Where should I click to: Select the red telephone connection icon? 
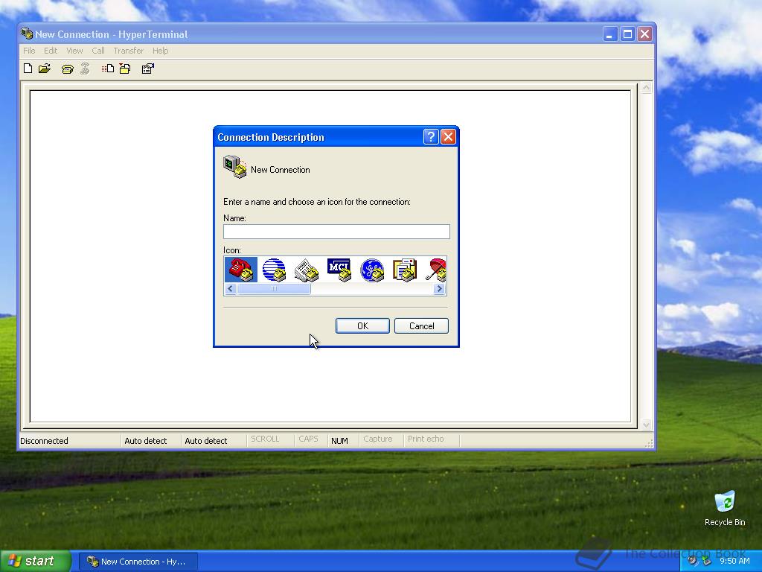[x=241, y=270]
